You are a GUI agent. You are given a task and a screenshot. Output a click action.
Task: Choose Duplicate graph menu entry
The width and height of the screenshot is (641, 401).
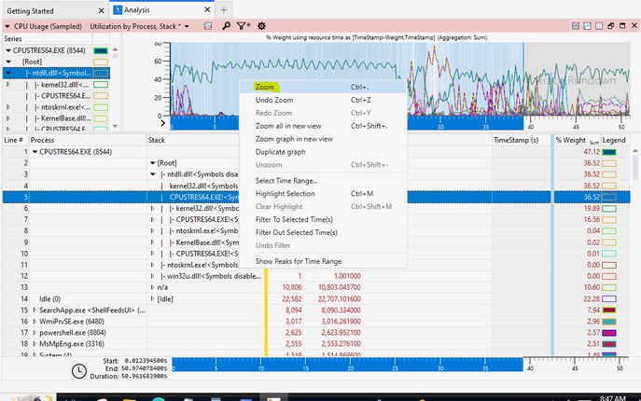coord(323,152)
